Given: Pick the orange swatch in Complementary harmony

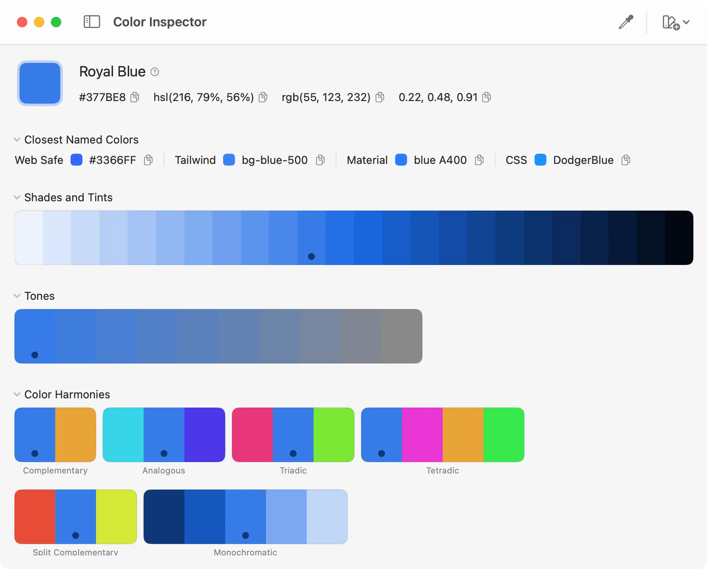Looking at the screenshot, I should [x=76, y=435].
